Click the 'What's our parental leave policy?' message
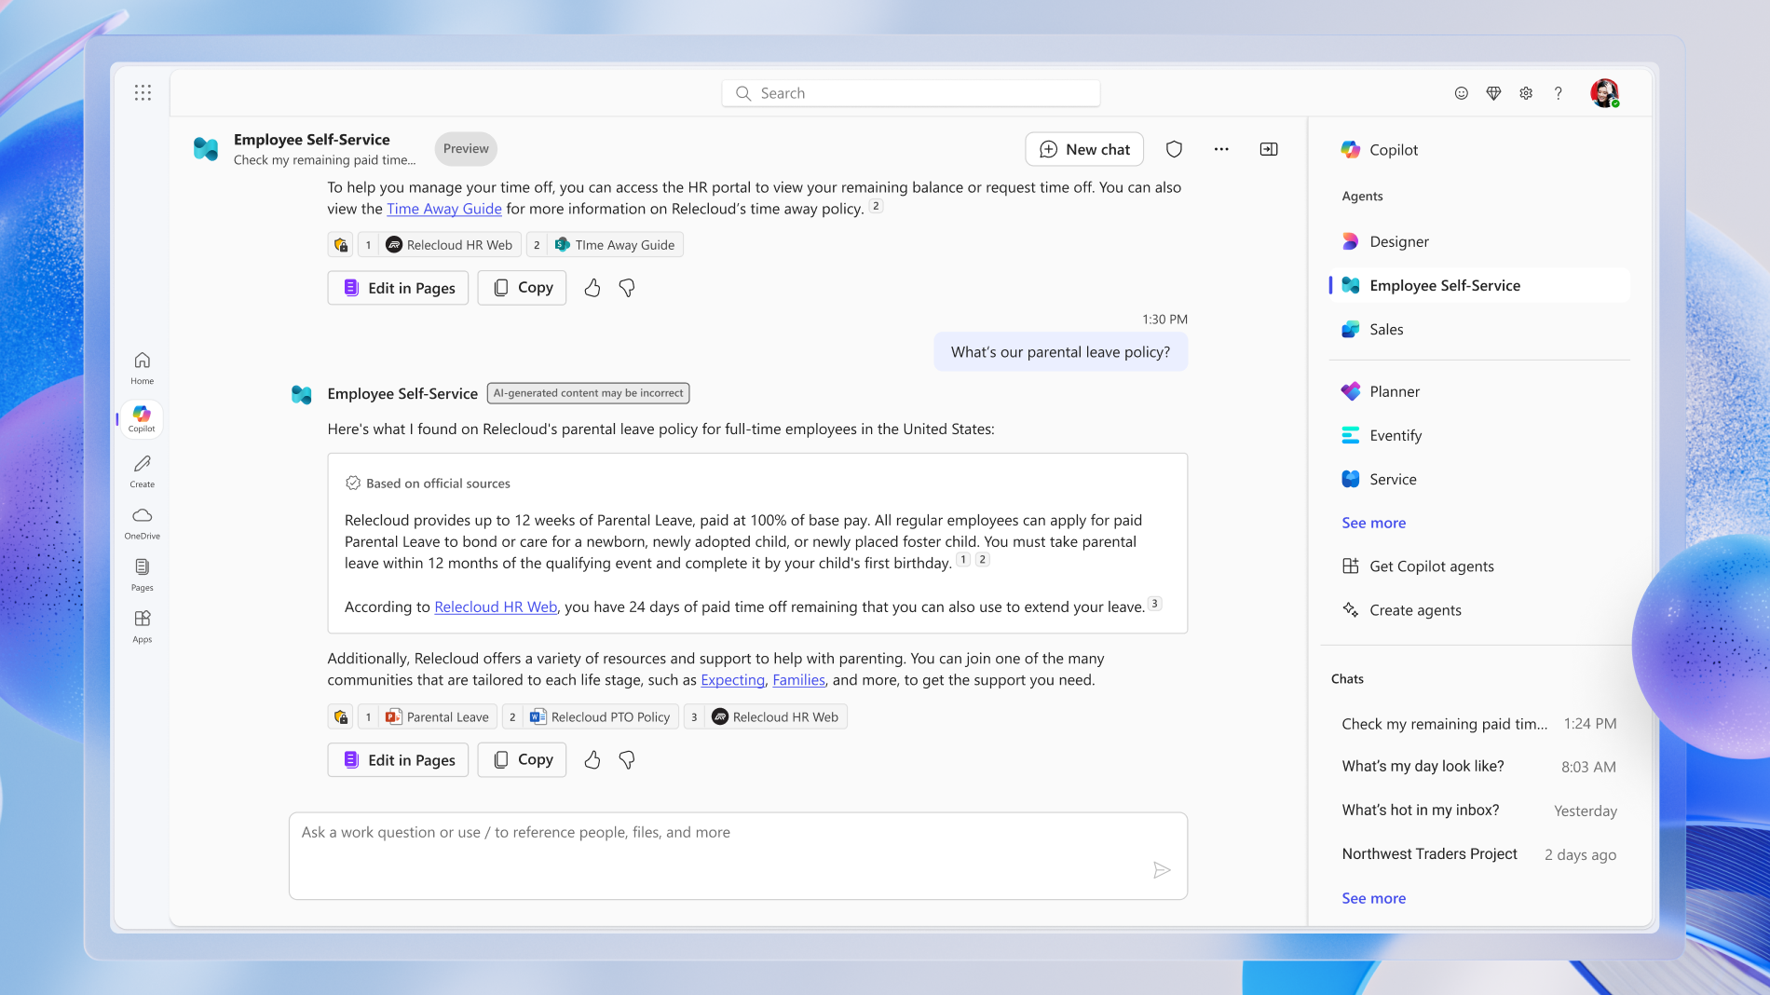The height and width of the screenshot is (995, 1770). [x=1060, y=352]
